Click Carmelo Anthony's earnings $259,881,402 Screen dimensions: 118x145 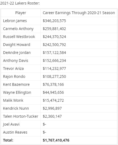(x=54, y=29)
